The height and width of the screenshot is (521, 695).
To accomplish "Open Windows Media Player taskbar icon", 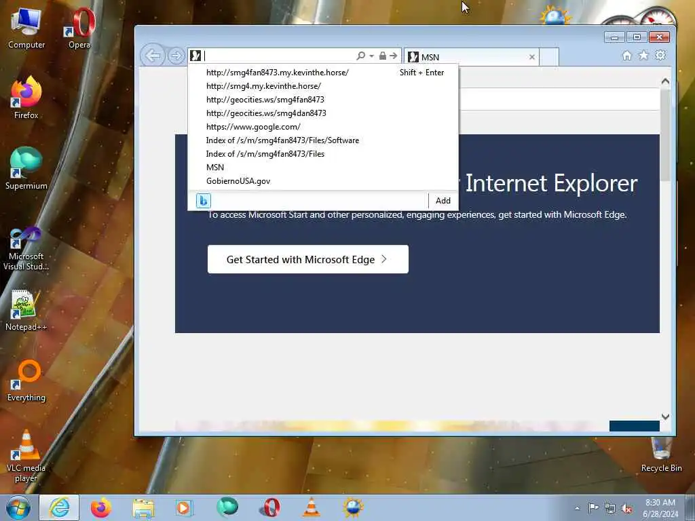I will (x=184, y=507).
